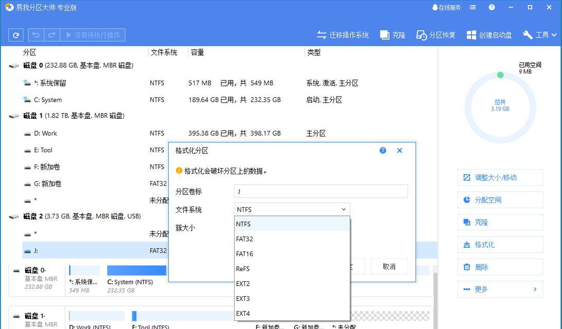Viewport: 562px width, 329px height.
Task: Open Partition Recovery (分区恢复)
Action: click(435, 35)
